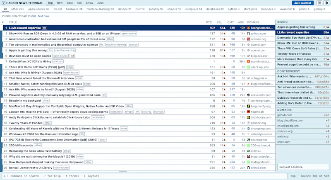Click the scancad.net favicon
Viewport: 331px width, 180px height.
coord(249,140)
